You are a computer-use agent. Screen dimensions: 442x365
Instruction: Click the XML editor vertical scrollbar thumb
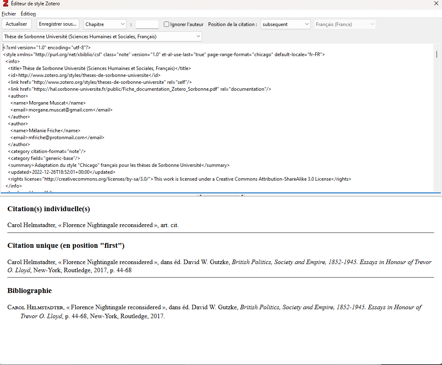[437, 54]
